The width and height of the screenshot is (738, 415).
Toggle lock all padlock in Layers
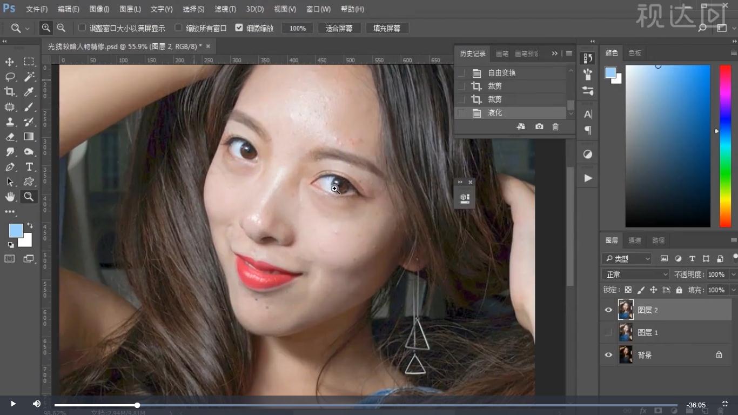pyautogui.click(x=679, y=290)
